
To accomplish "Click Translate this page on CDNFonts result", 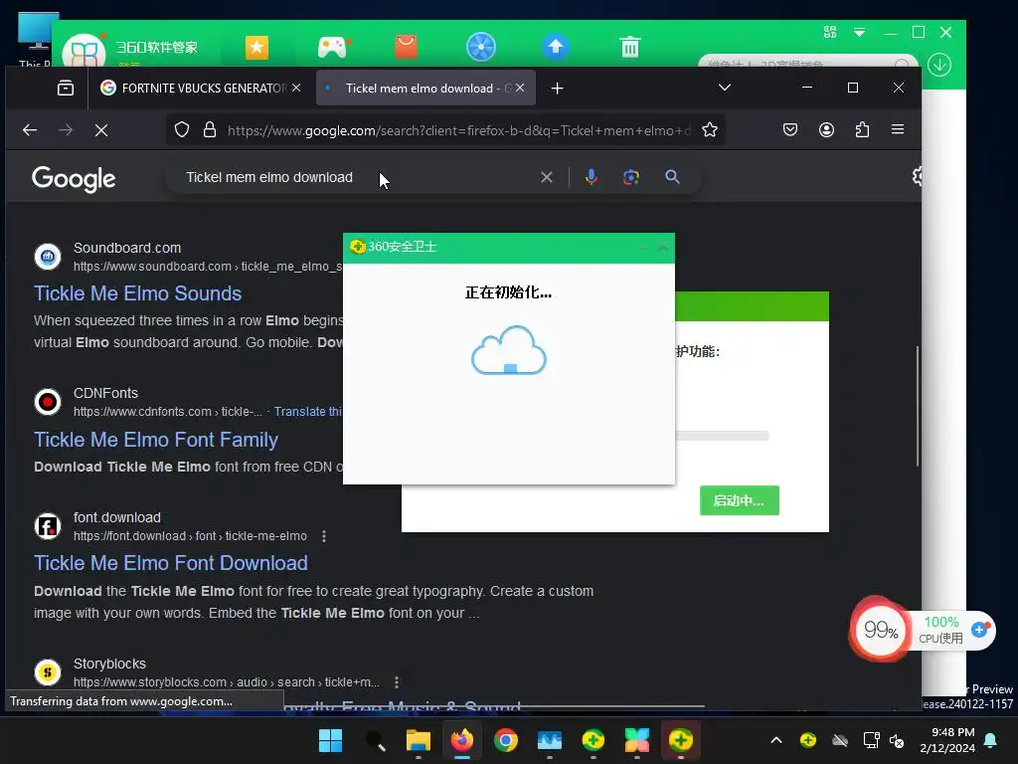I will (308, 411).
